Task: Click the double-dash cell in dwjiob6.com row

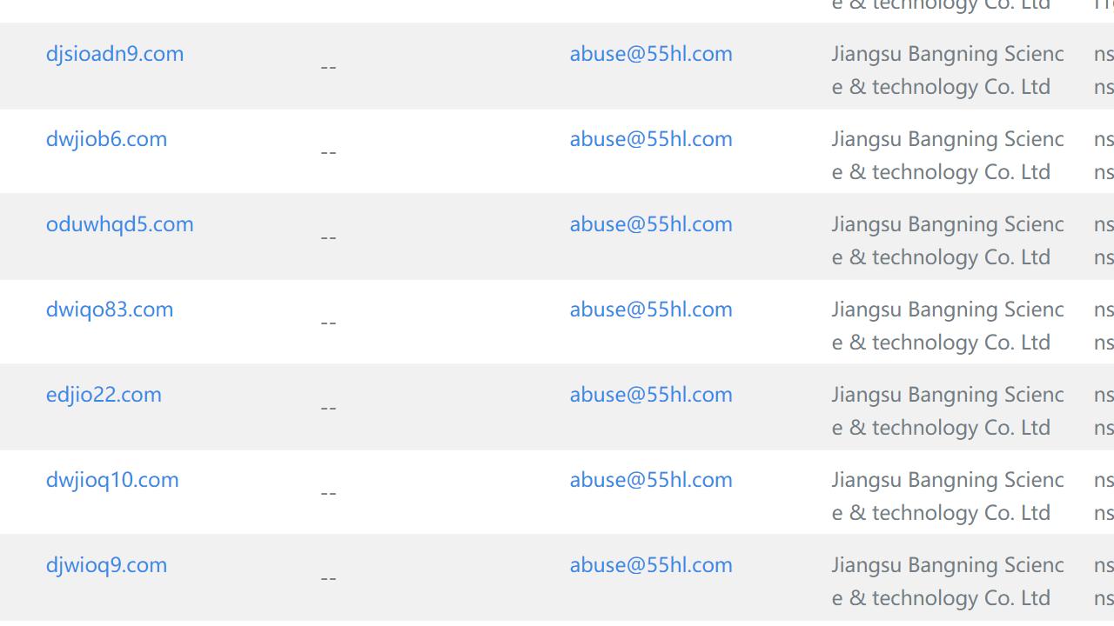Action: 328,152
